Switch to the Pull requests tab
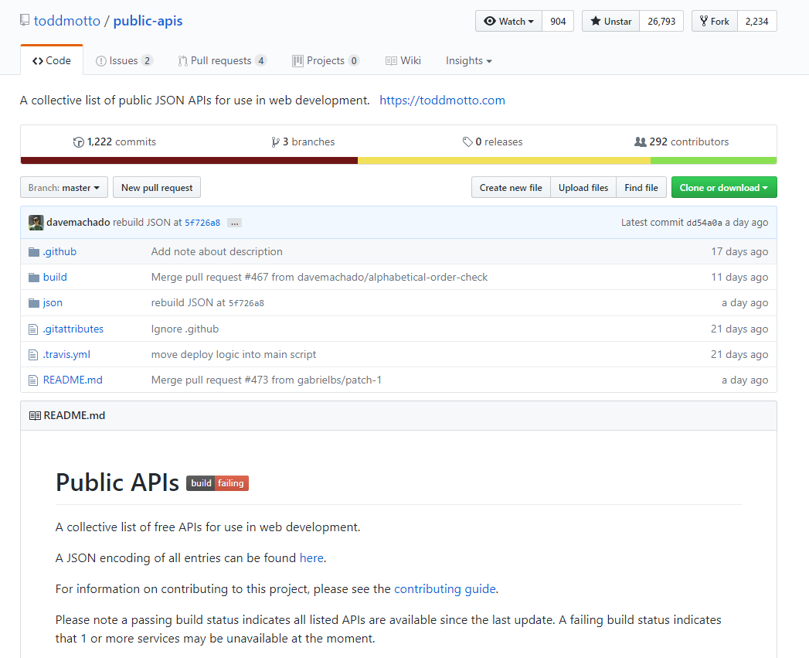This screenshot has width=809, height=658. 222,61
